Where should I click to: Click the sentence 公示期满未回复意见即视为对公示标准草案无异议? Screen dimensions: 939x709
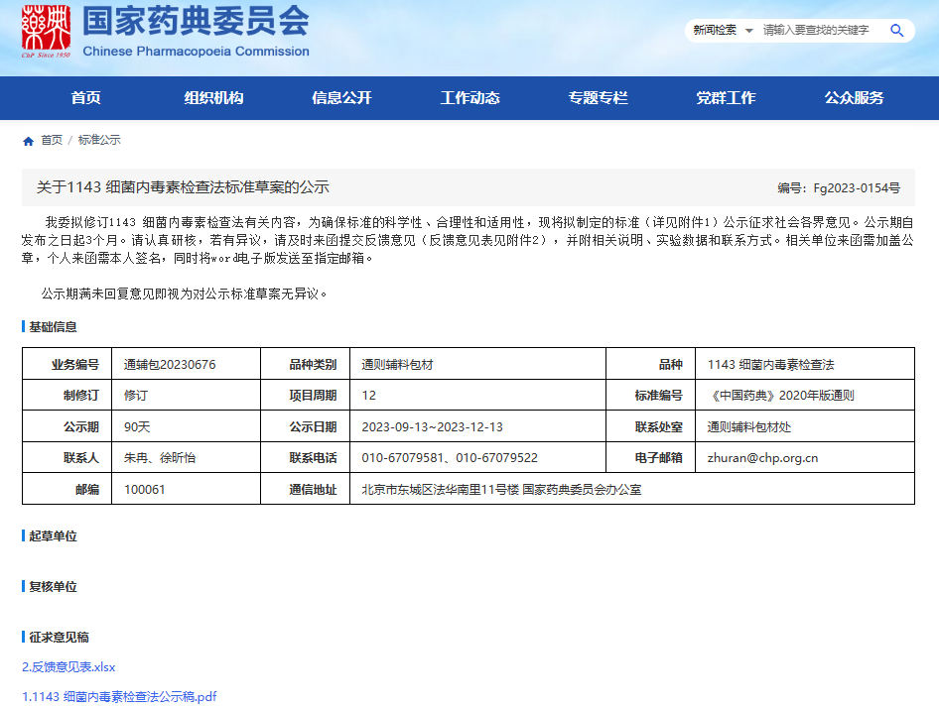(x=185, y=294)
